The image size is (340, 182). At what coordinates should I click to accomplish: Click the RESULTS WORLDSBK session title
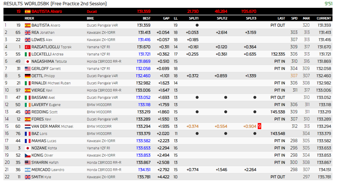coord(55,4)
